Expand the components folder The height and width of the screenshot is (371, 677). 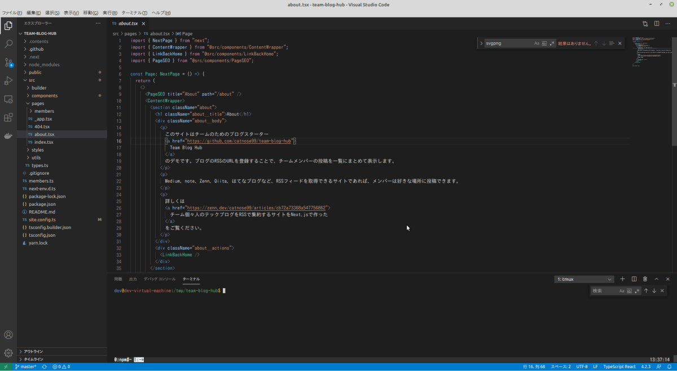pos(62,96)
